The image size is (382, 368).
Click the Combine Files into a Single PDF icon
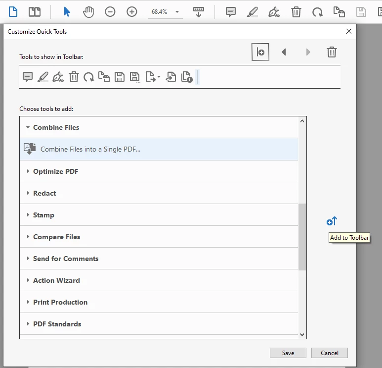[x=30, y=149]
